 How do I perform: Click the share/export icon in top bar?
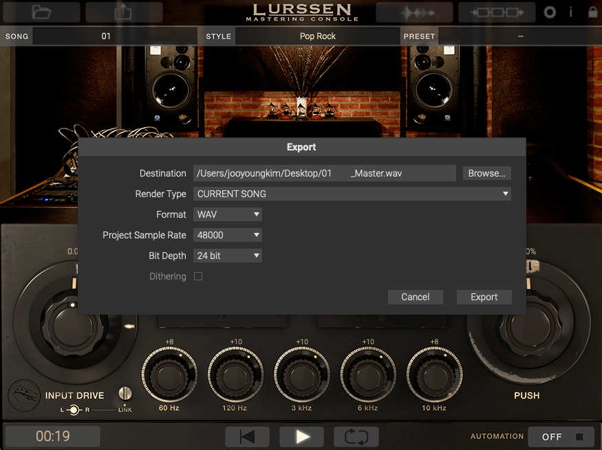pyautogui.click(x=124, y=12)
